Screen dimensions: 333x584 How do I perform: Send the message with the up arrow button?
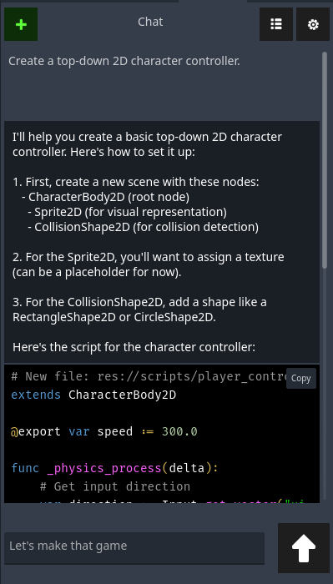(304, 548)
